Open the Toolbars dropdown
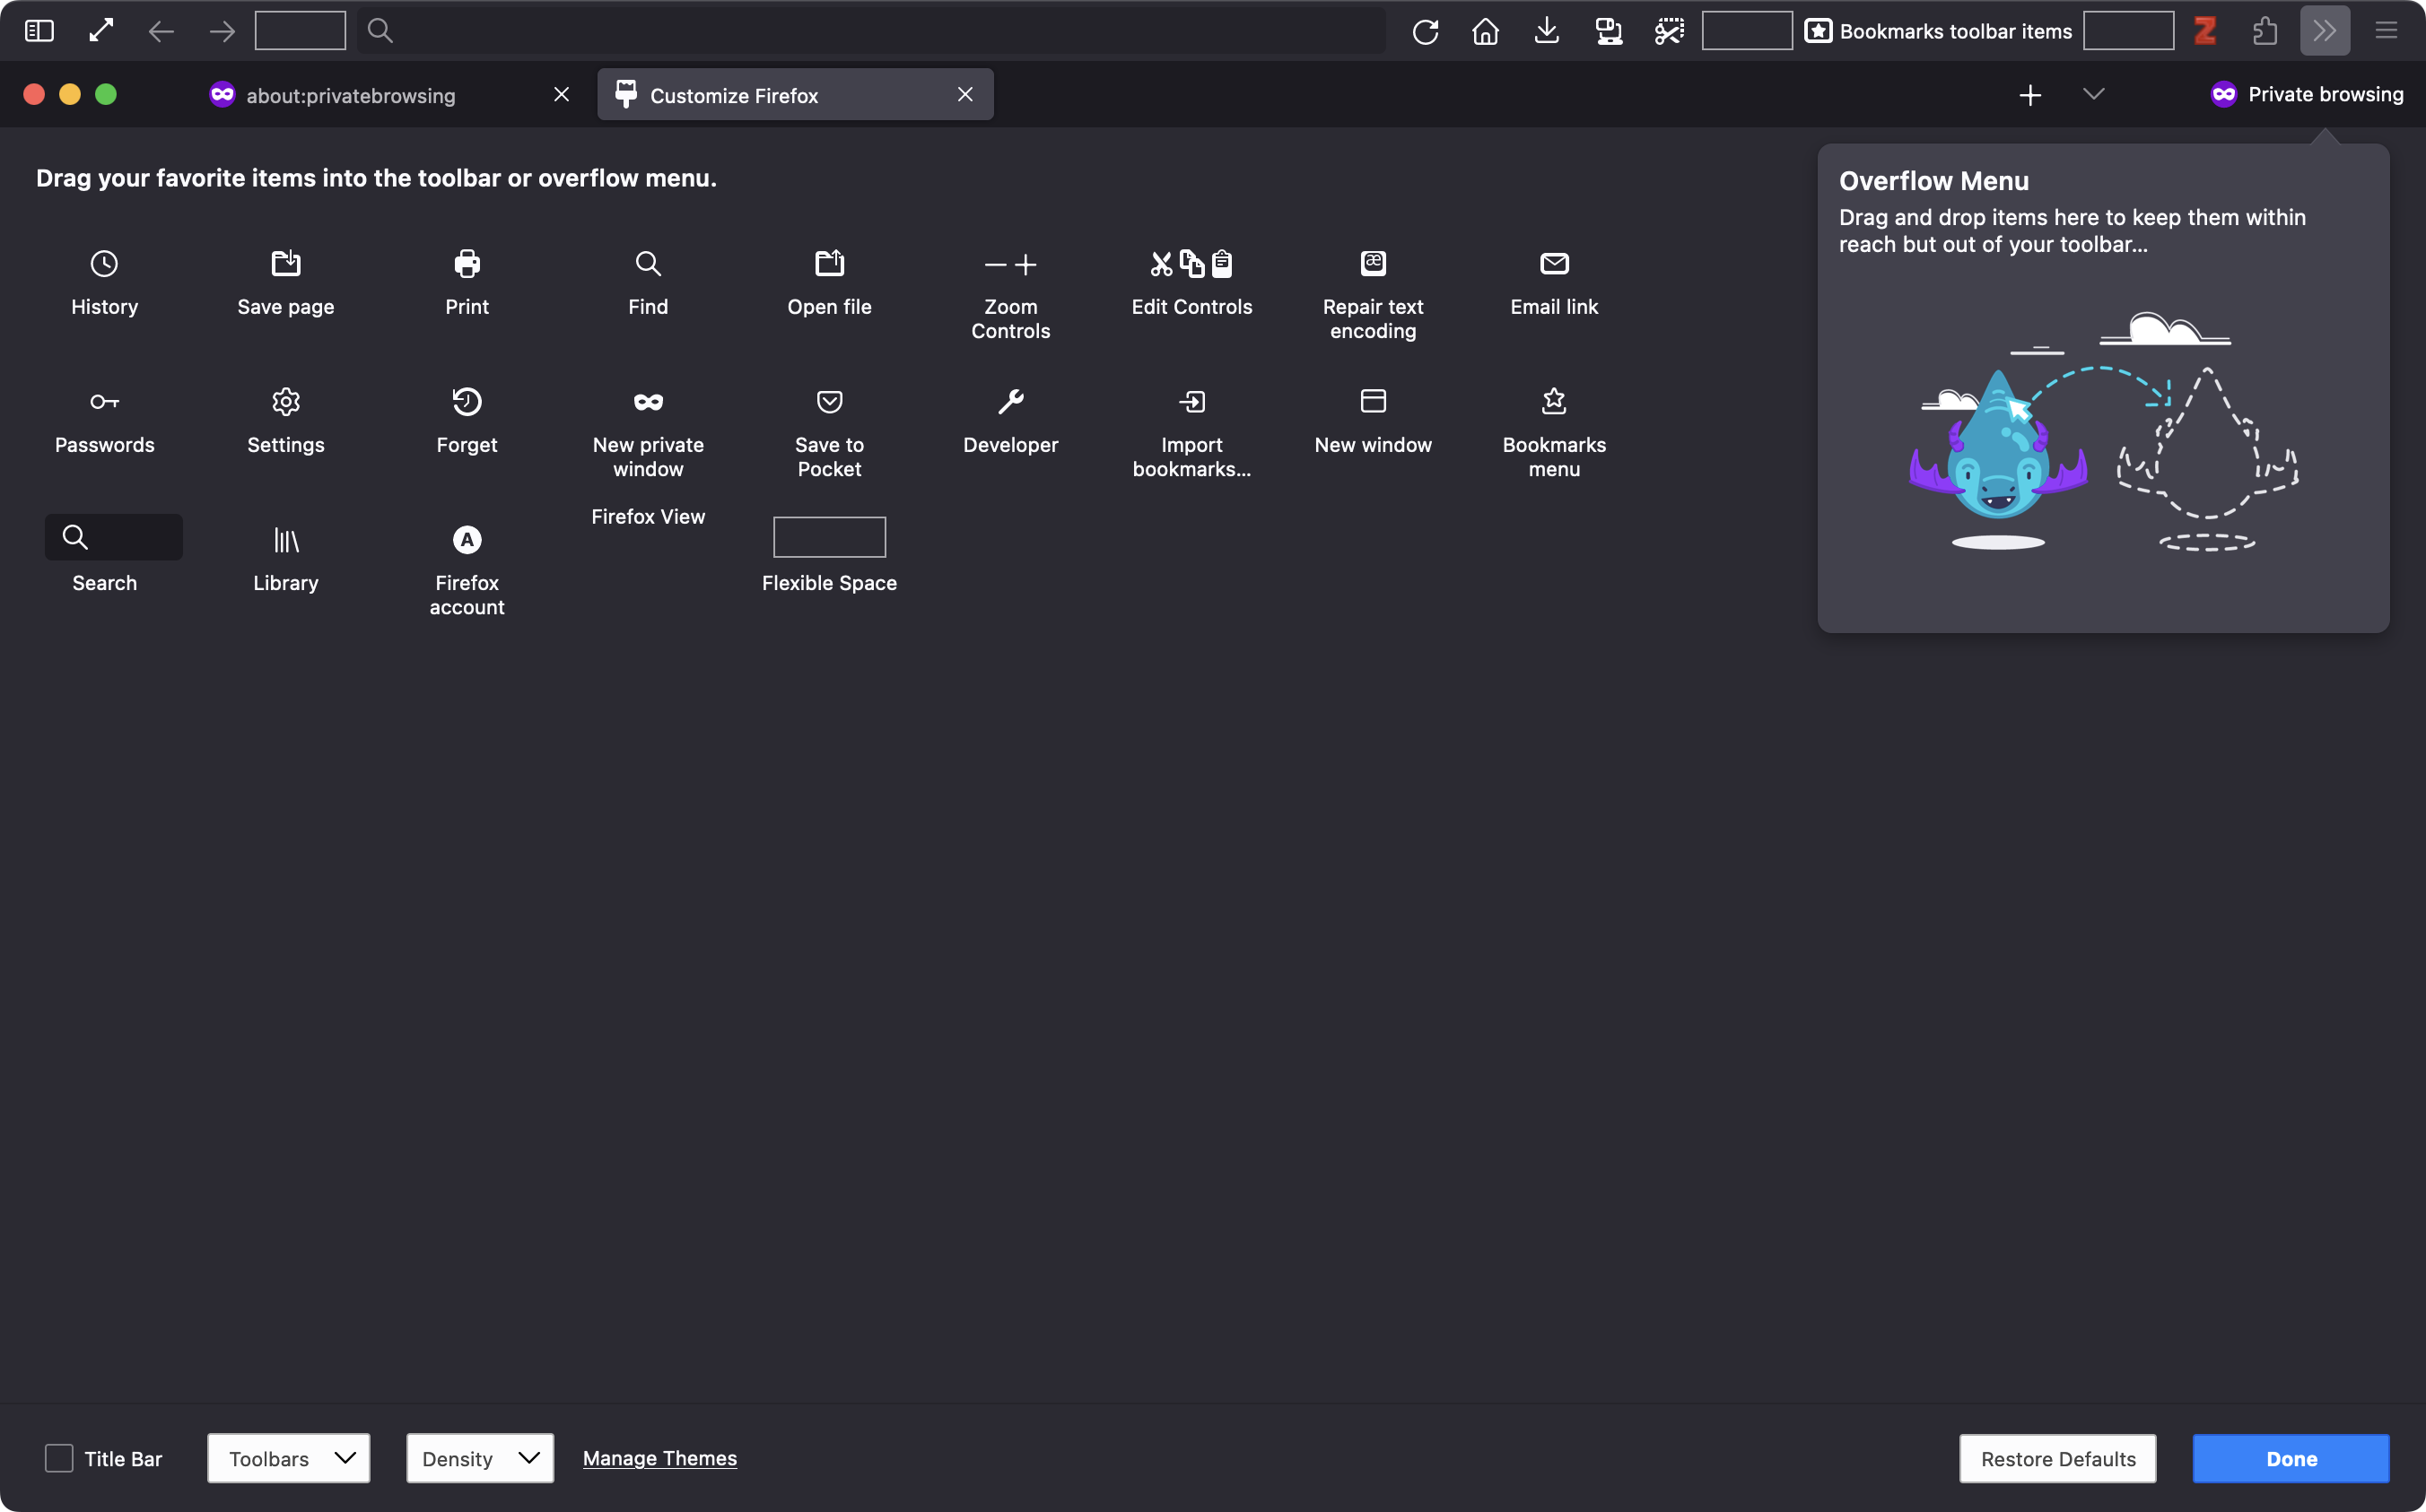This screenshot has width=2426, height=1512. click(288, 1458)
